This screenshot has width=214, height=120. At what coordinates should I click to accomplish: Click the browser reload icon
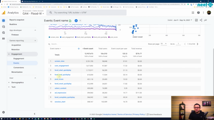click(7, 4)
